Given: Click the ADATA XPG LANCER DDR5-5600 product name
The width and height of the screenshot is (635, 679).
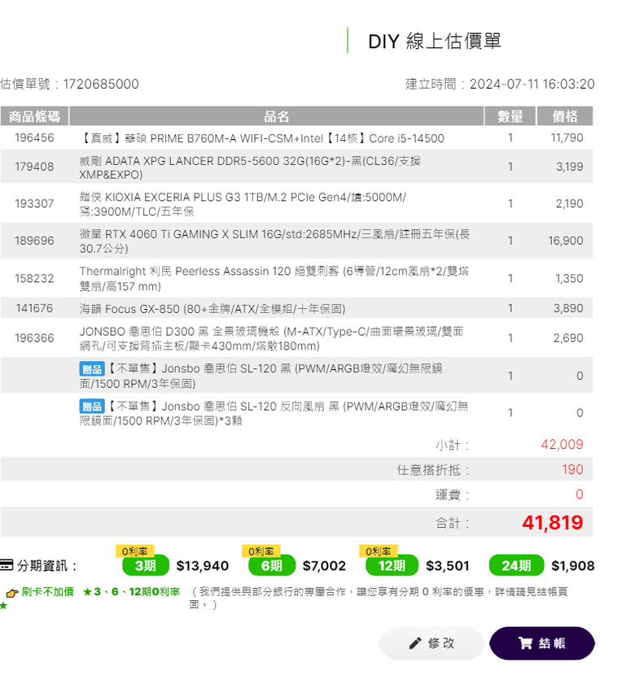Looking at the screenshot, I should click(250, 168).
